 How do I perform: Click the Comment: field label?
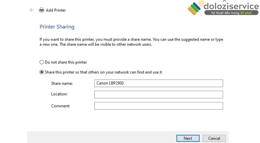(61, 106)
